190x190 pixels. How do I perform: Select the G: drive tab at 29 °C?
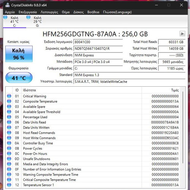coord(38,21)
